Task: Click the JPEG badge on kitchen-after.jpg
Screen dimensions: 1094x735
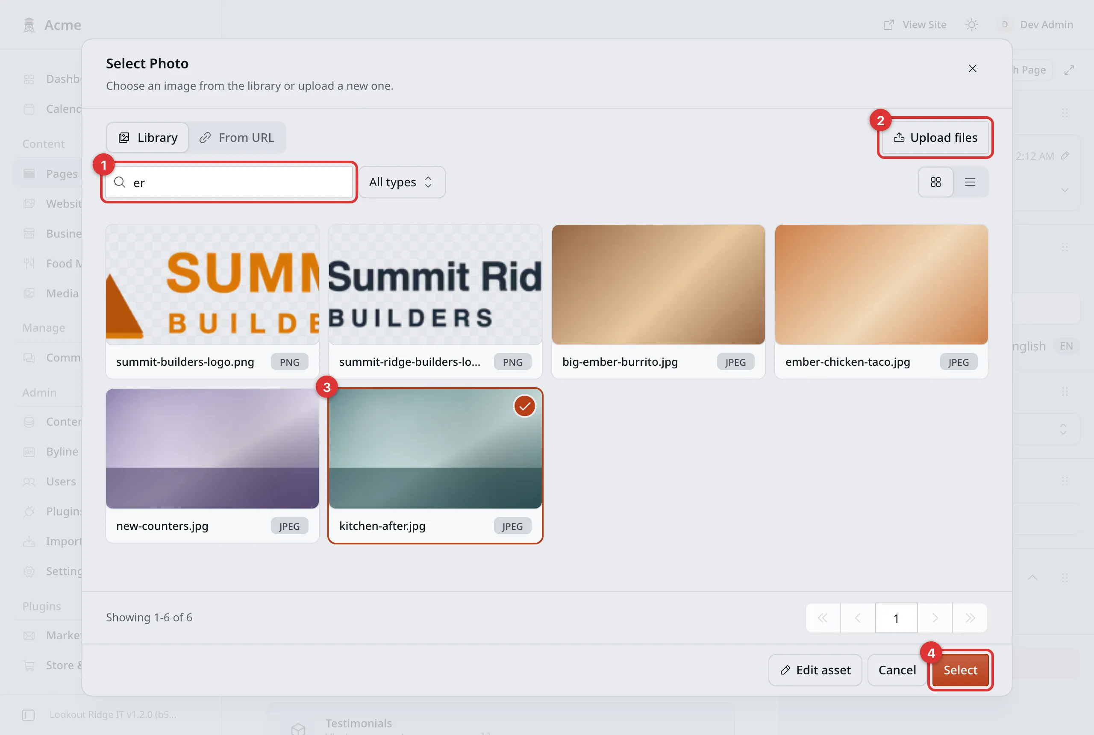Action: click(512, 526)
